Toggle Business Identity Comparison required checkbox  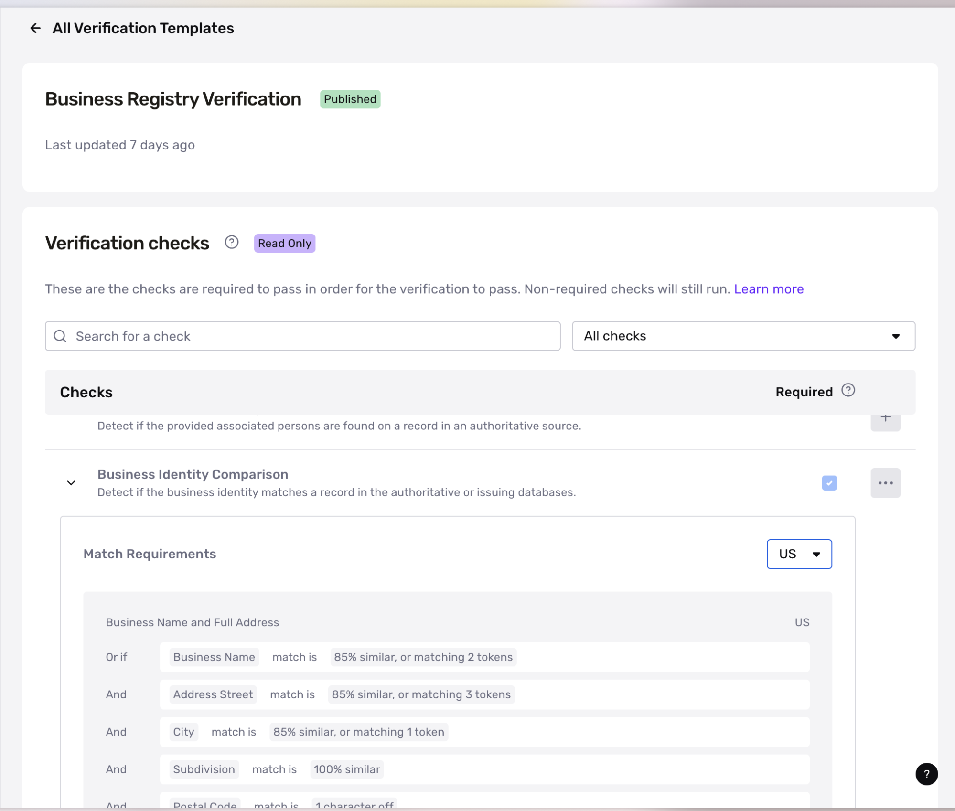point(829,483)
